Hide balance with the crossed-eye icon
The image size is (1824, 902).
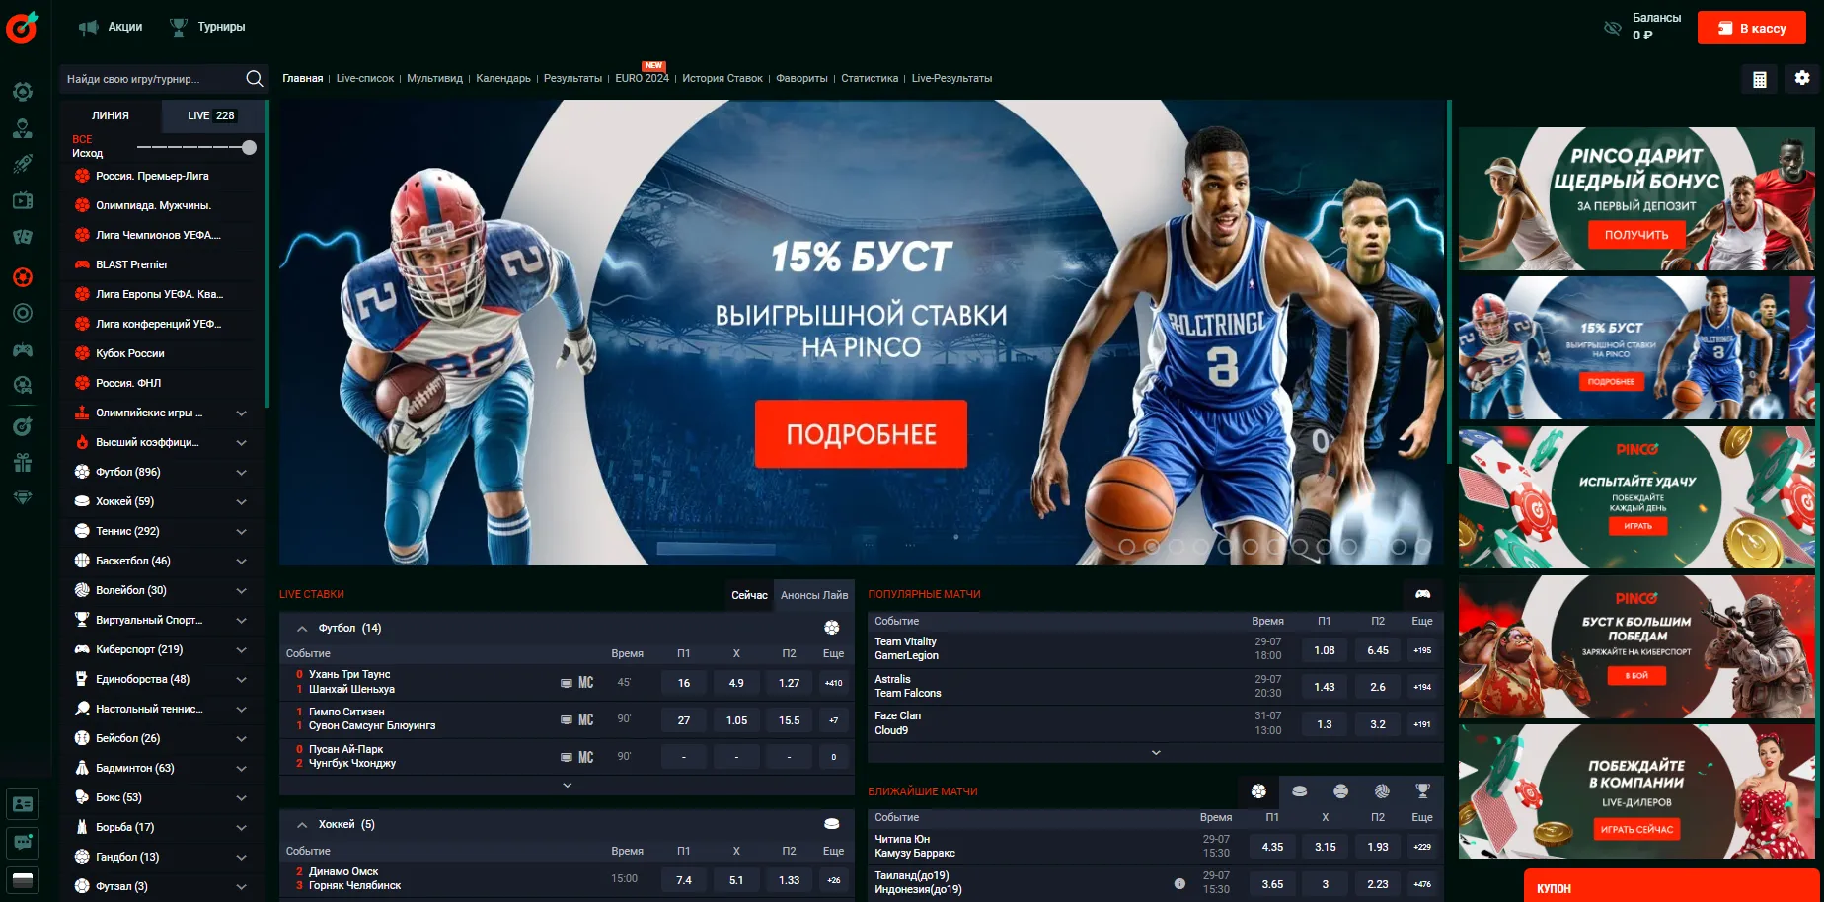1612,28
